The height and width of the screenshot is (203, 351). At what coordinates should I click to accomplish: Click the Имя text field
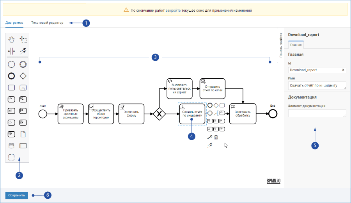click(317, 86)
